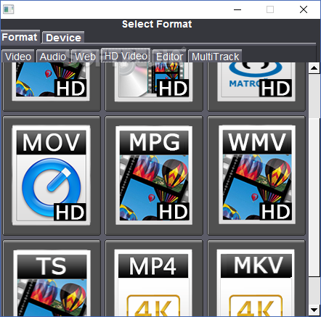
Task: Open the application icon in the title bar
Action: coord(9,9)
